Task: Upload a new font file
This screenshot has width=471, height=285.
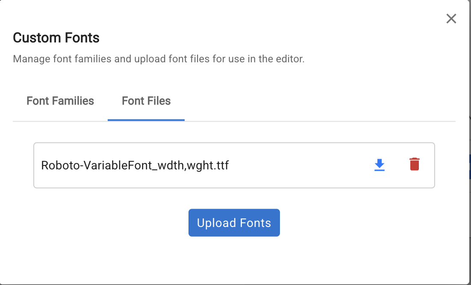Action: click(x=234, y=223)
